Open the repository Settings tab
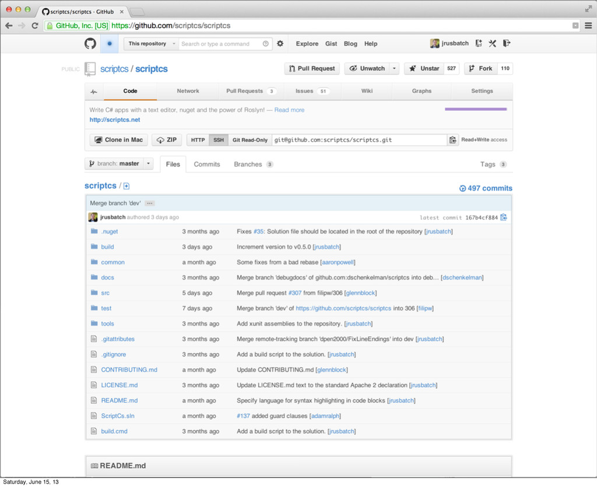 point(482,91)
